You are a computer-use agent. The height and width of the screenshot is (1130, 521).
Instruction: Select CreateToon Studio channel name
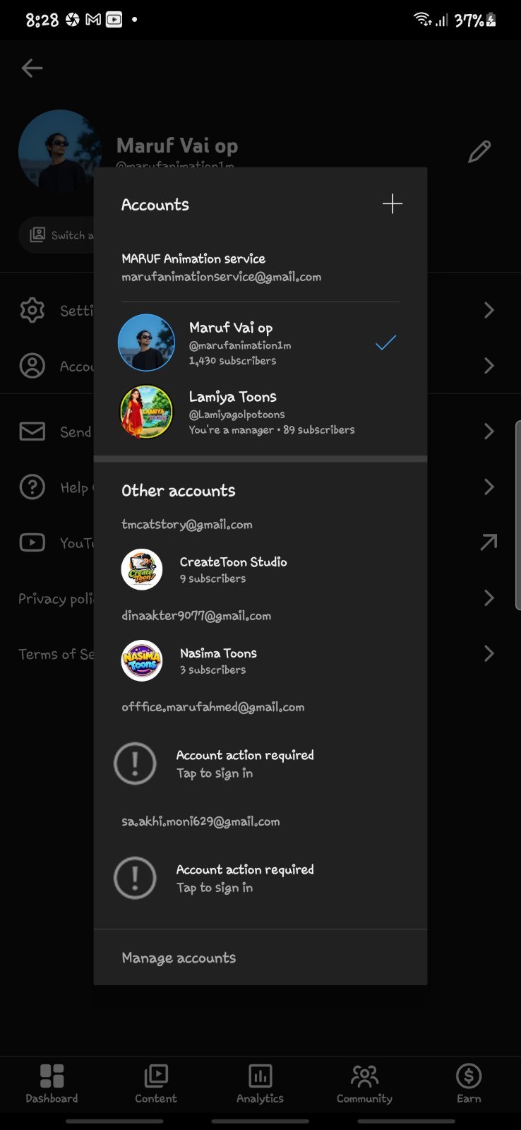tap(233, 562)
